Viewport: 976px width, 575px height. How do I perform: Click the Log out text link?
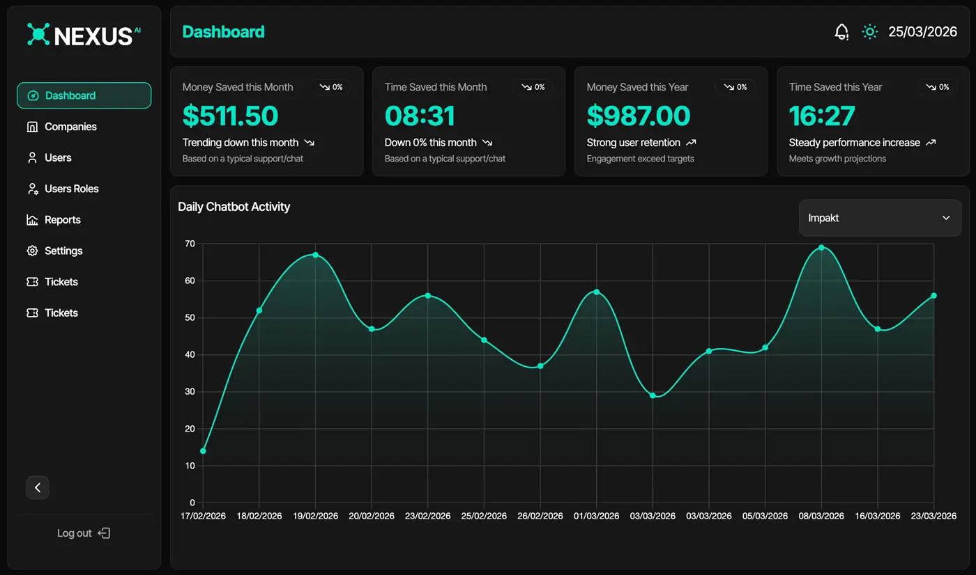[75, 533]
